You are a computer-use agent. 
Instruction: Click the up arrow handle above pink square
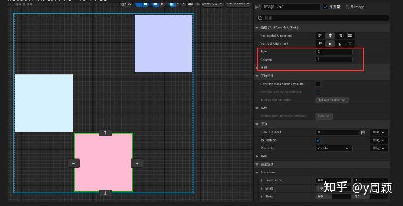[x=105, y=133]
